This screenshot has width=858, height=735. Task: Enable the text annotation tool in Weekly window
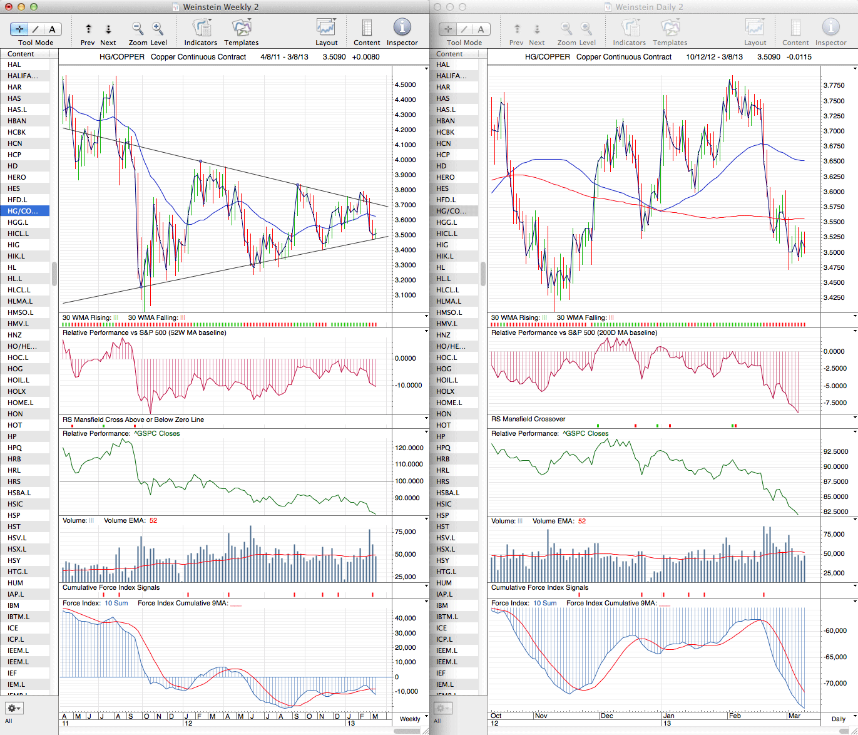click(52, 29)
